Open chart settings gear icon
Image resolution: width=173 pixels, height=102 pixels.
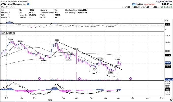click(x=171, y=100)
